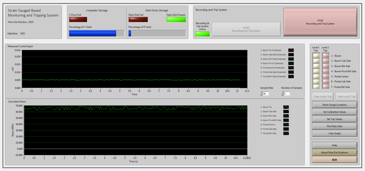Click the stress legend swatch for 3 - Boom BW Side
365x171 pixels.
[286, 116]
